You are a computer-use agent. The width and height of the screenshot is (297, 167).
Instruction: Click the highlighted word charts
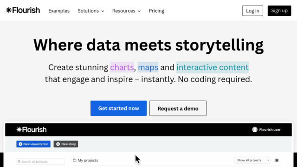point(122,67)
